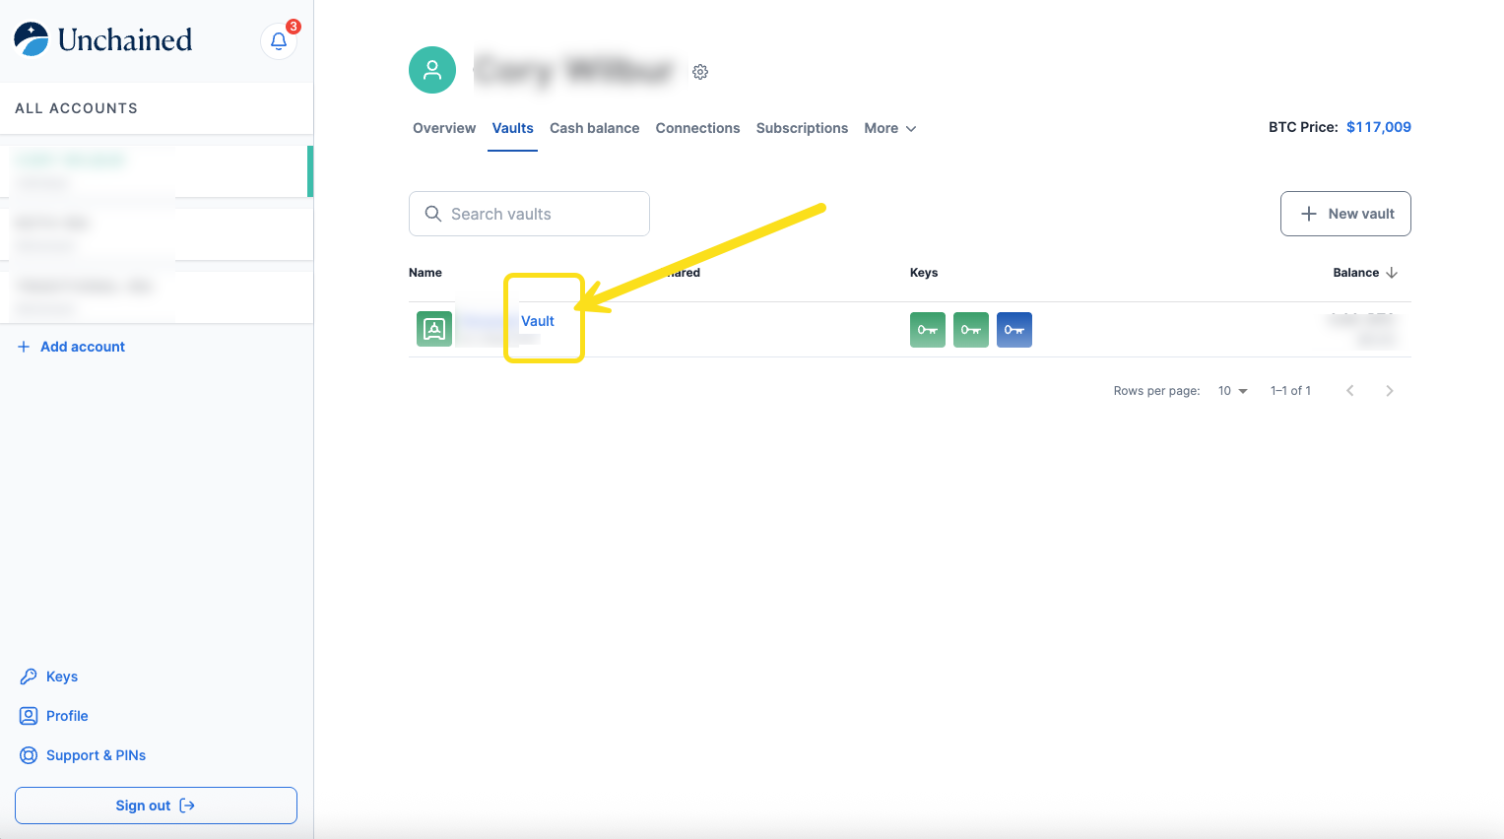Screen dimensions: 1504x839
Task: Sort vaults by Balance column
Action: tap(1364, 273)
